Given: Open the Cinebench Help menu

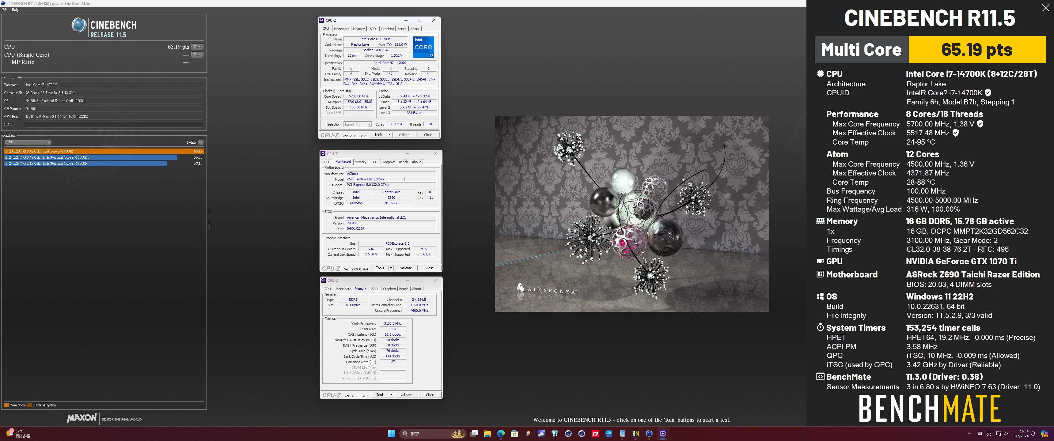Looking at the screenshot, I should [x=15, y=10].
